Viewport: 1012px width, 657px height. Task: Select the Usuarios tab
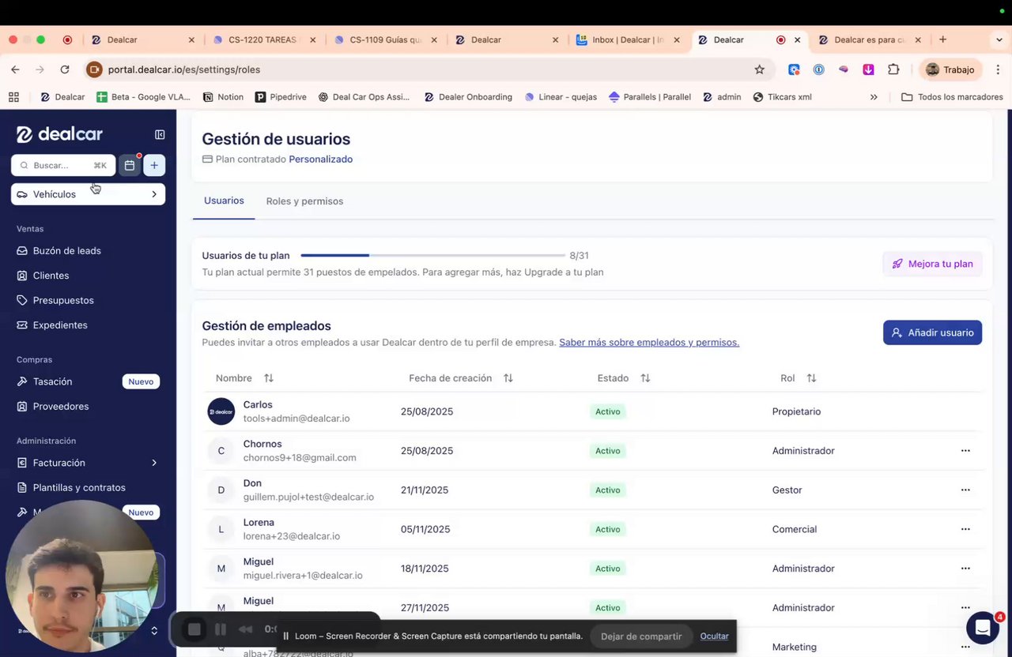[x=224, y=201]
